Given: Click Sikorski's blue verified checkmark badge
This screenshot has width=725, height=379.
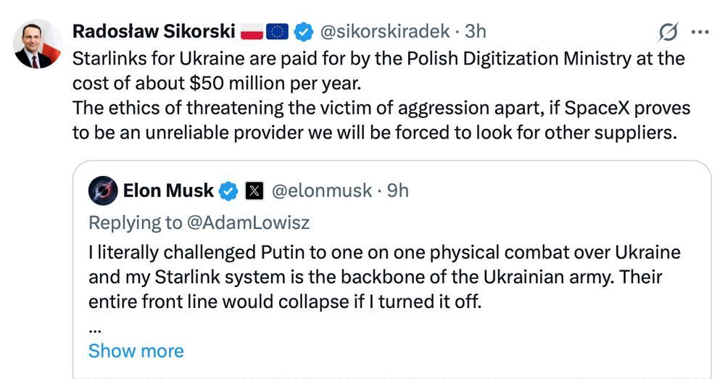Looking at the screenshot, I should coord(303,32).
